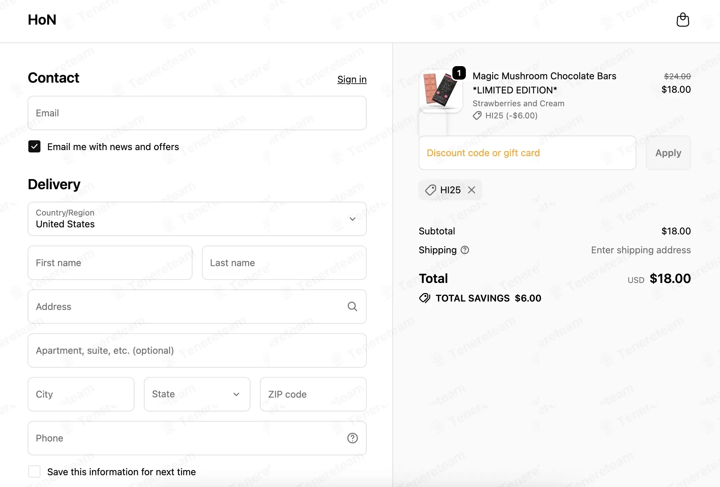
Task: Click the HI25 (-$6.00) discount tag icon
Action: point(477,116)
